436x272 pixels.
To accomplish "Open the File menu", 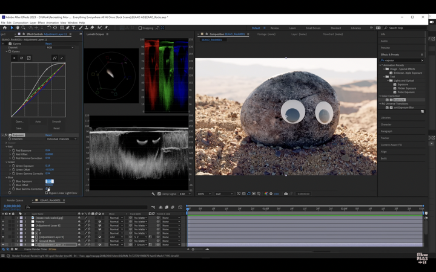I will pyautogui.click(x=4, y=23).
